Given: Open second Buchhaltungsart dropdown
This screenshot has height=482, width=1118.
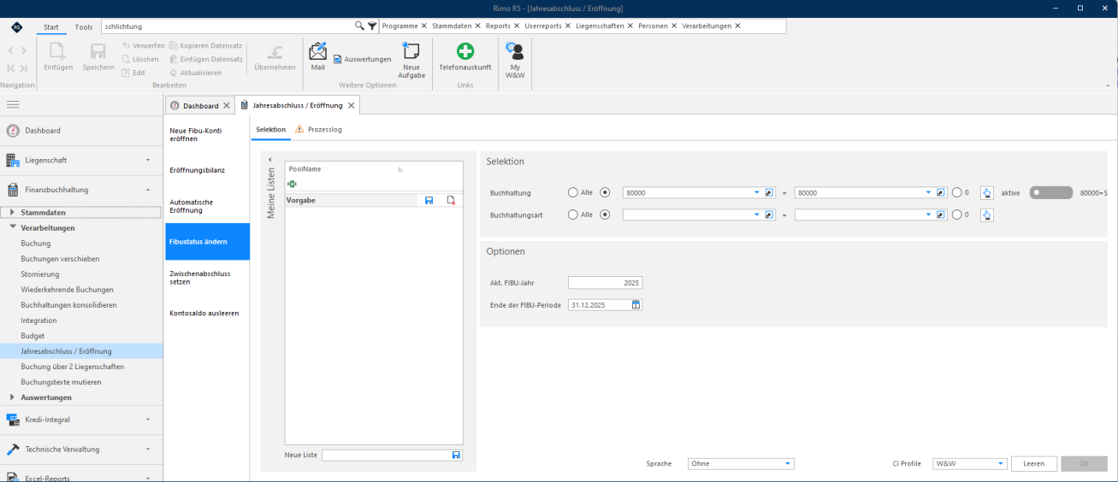Looking at the screenshot, I should point(928,215).
